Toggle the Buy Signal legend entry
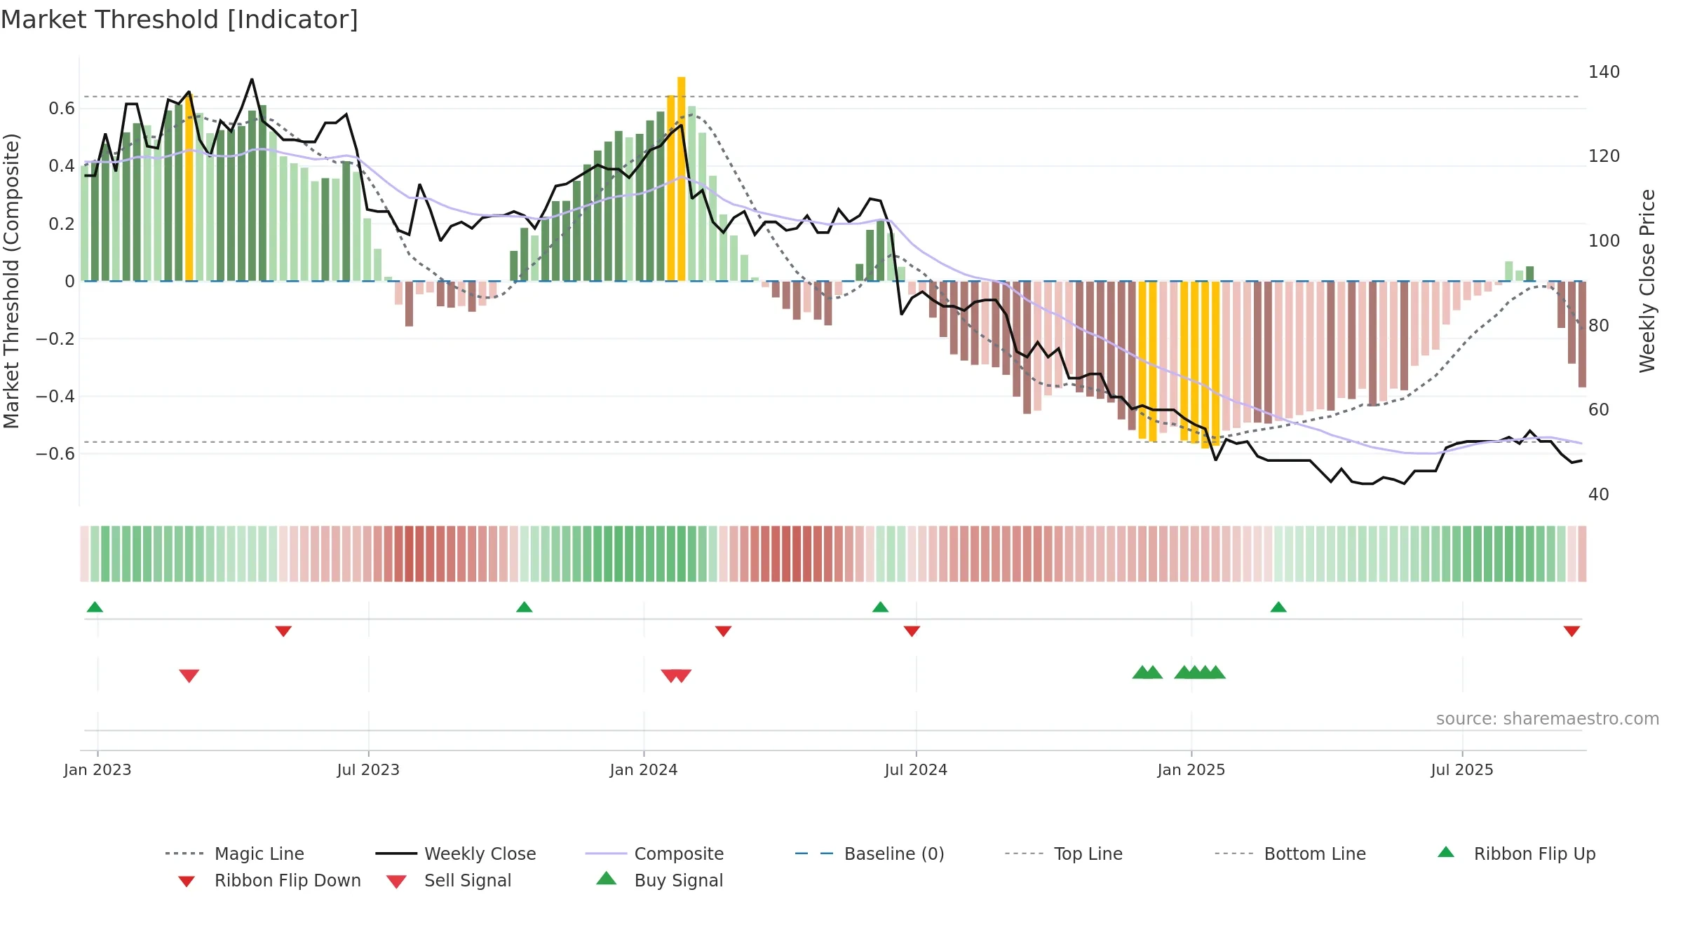 [659, 880]
